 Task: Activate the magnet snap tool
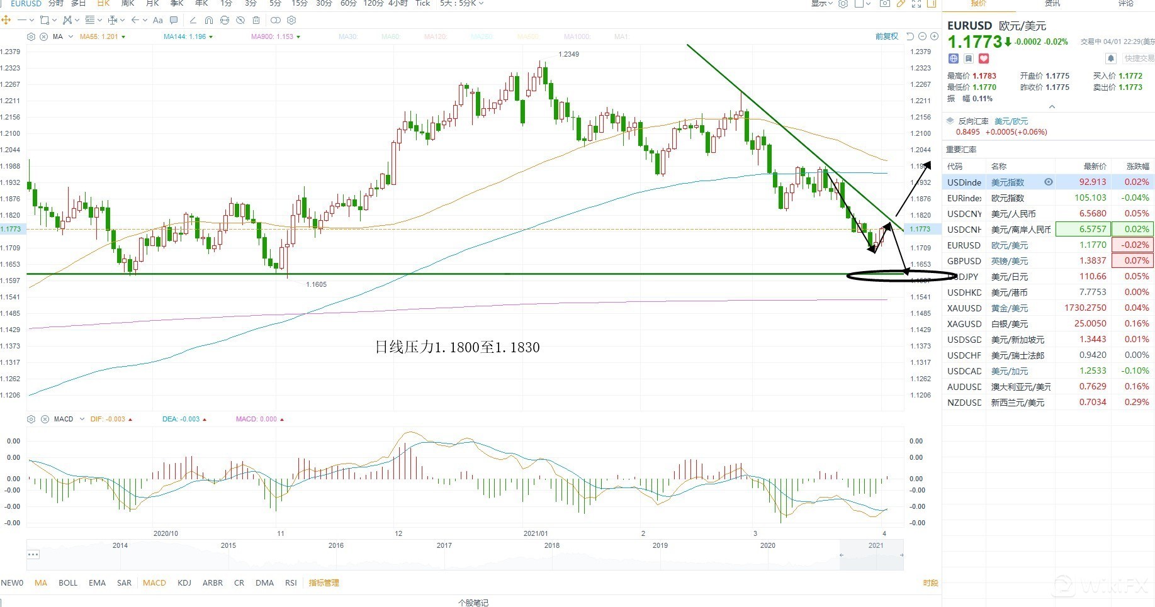(209, 20)
